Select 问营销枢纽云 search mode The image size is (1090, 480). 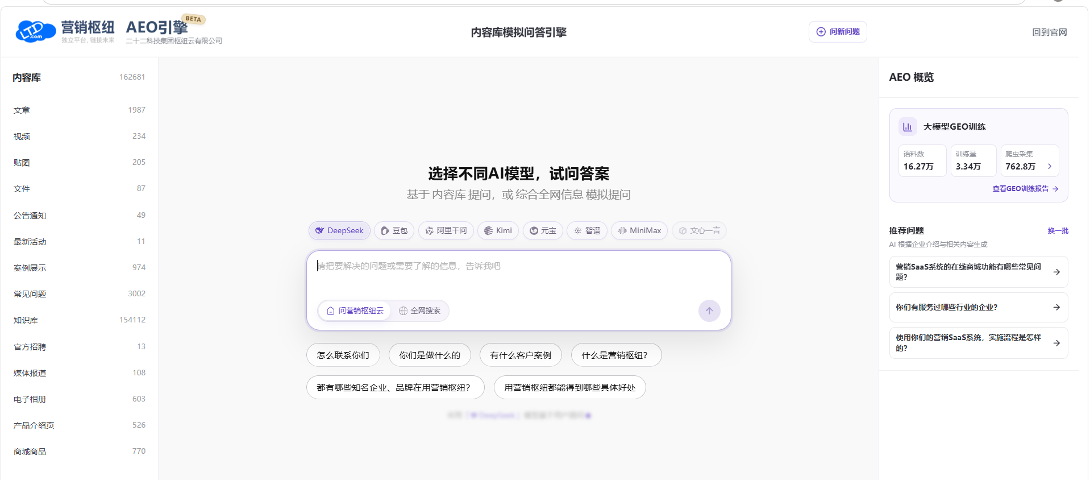pos(355,311)
